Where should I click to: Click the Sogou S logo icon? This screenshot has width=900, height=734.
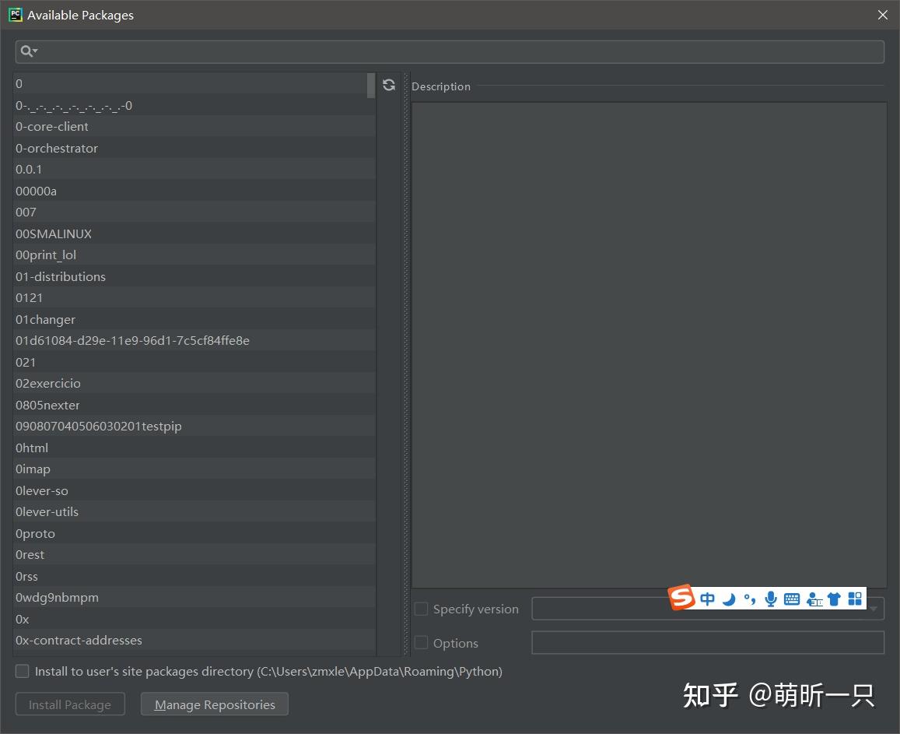click(681, 597)
